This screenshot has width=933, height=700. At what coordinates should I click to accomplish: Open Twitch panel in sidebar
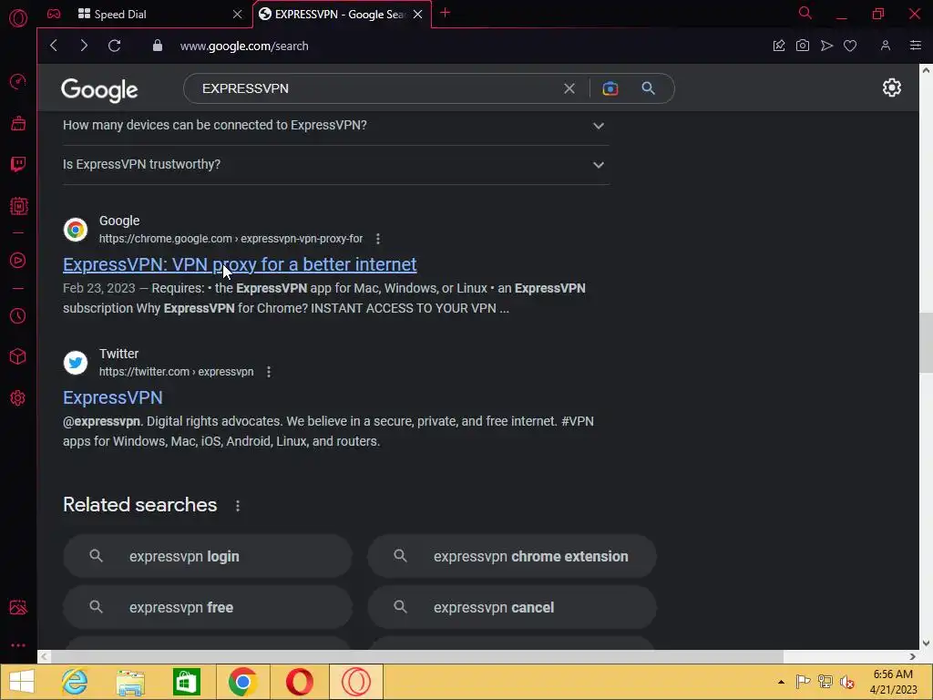[x=18, y=164]
